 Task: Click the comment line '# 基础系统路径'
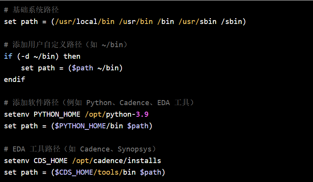coord(31,10)
